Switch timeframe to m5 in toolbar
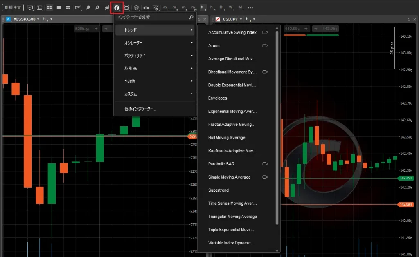419x257 pixels. (175, 8)
